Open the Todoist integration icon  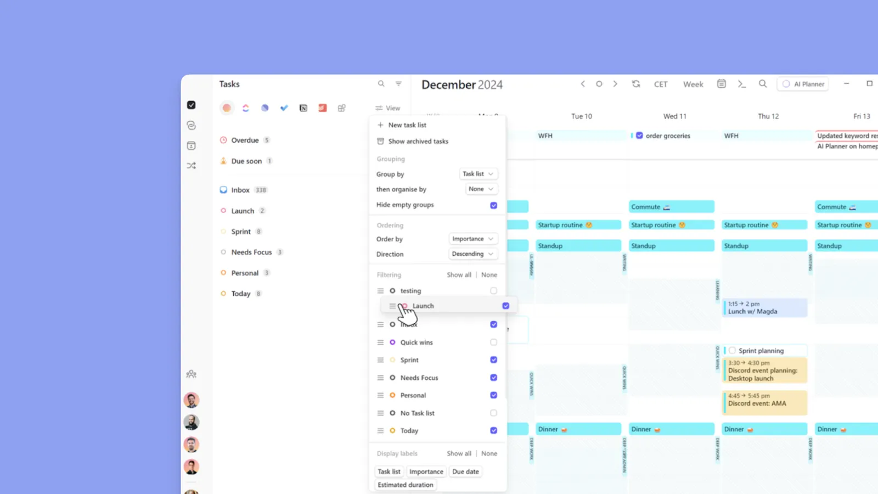pos(322,108)
